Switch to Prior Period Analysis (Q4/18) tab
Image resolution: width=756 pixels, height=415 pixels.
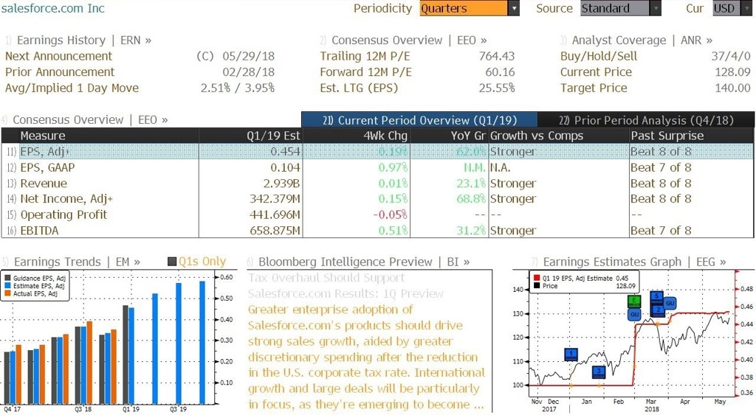click(x=645, y=120)
